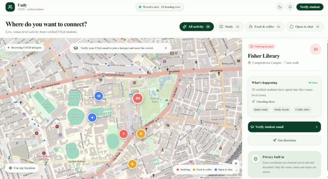Click chat bubble icon in Open to chat
Viewport: 328px width, 179px height.
292,27
